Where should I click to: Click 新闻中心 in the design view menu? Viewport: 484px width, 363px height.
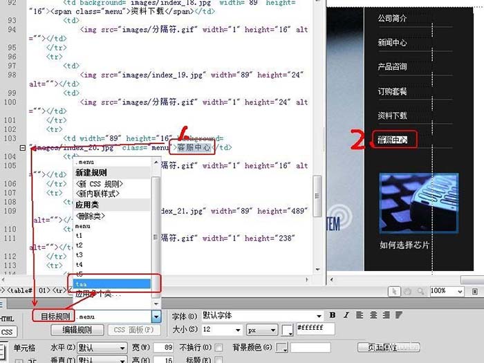pos(392,42)
